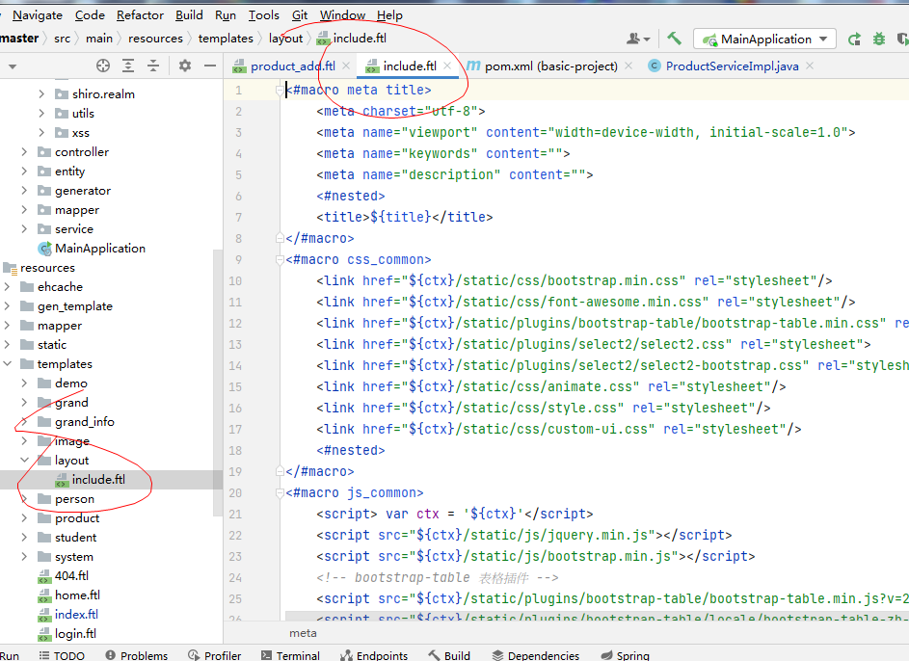Open the Dependencies tool window

(x=536, y=655)
